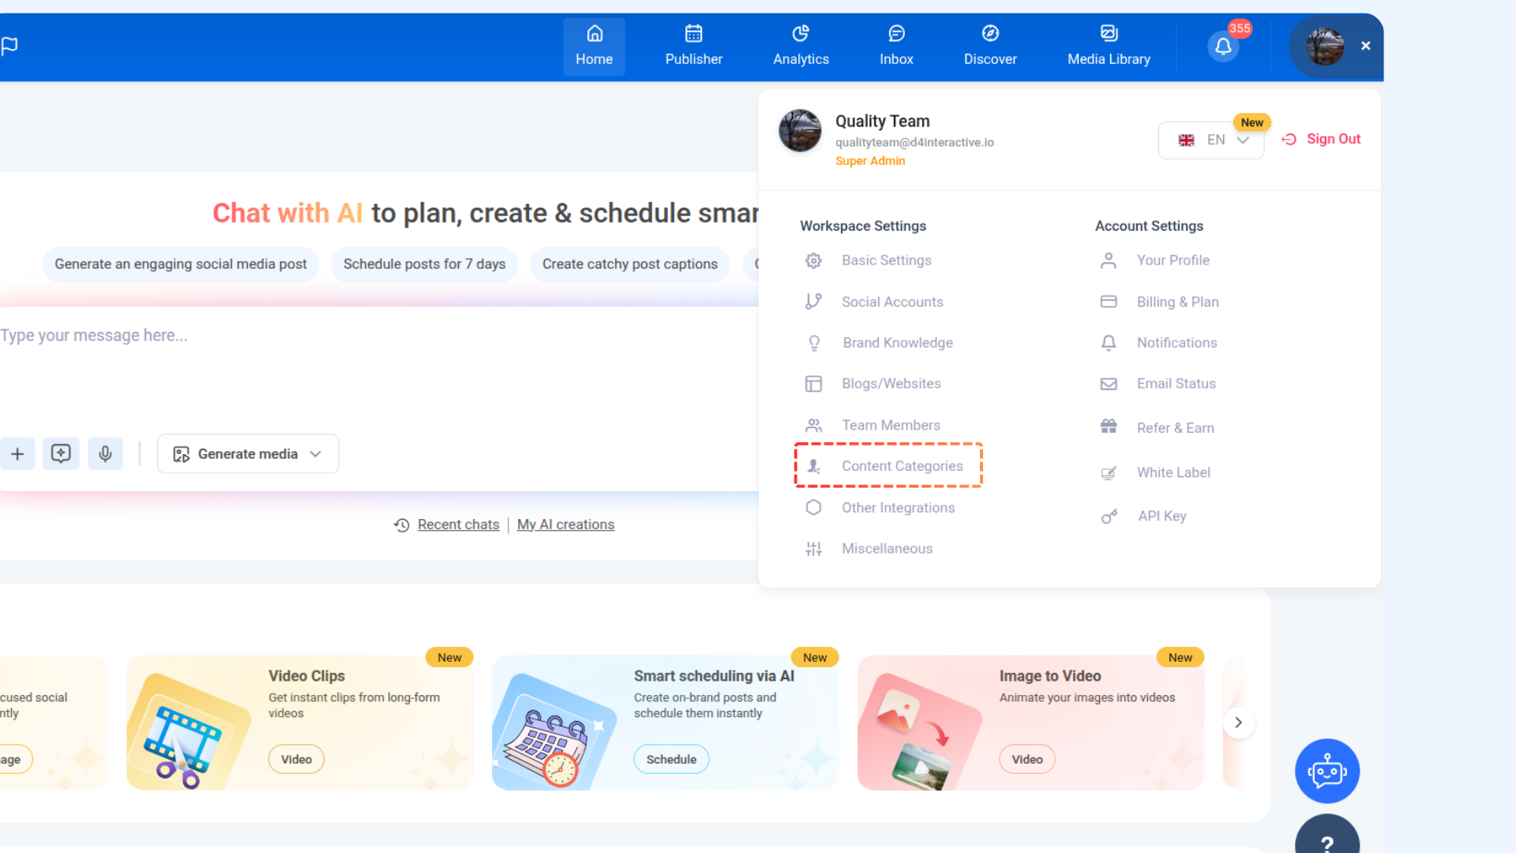Open the Media Library icon

coord(1109,34)
